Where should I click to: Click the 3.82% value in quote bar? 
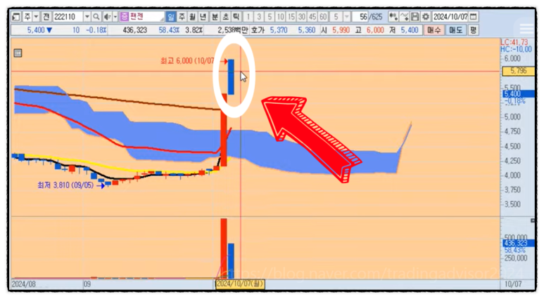pyautogui.click(x=194, y=30)
